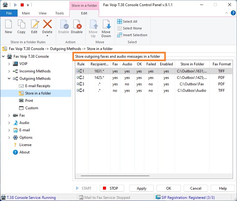Select rule 1 row icon
Viewport: 237px width, 201px height.
(79, 71)
